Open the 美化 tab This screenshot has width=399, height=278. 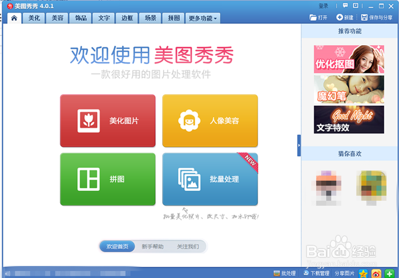tap(34, 18)
